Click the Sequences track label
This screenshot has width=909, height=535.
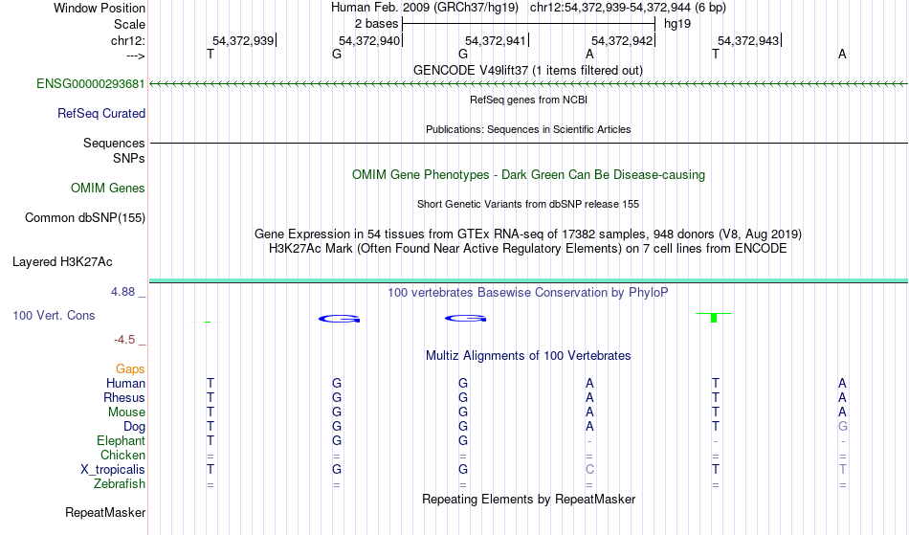114,144
